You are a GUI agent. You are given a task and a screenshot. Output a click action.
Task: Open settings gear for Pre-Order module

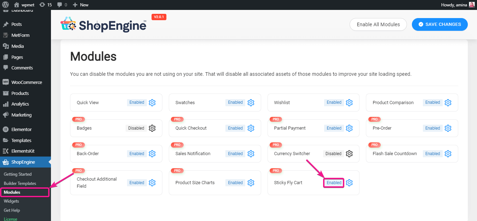click(448, 128)
